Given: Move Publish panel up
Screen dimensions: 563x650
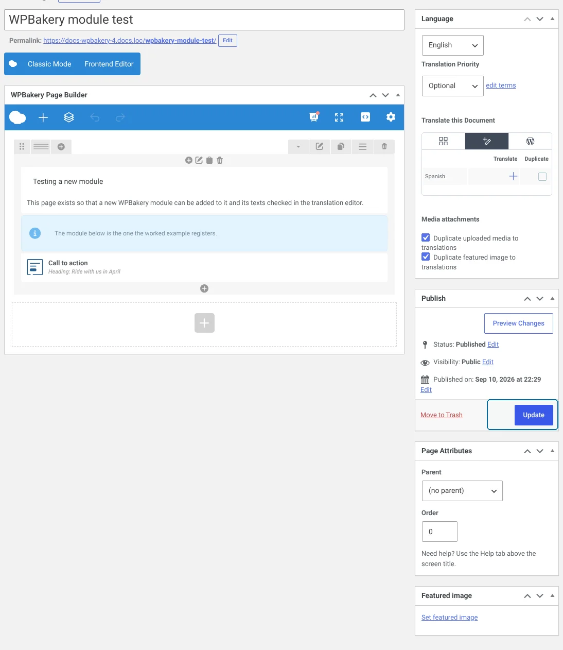Looking at the screenshot, I should [527, 299].
